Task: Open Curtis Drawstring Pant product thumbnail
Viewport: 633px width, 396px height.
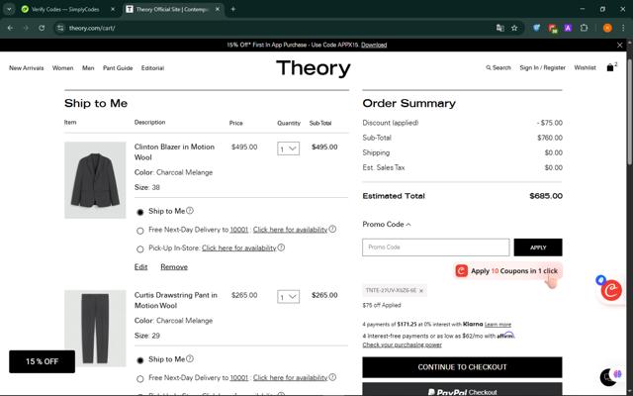Action: (x=95, y=328)
